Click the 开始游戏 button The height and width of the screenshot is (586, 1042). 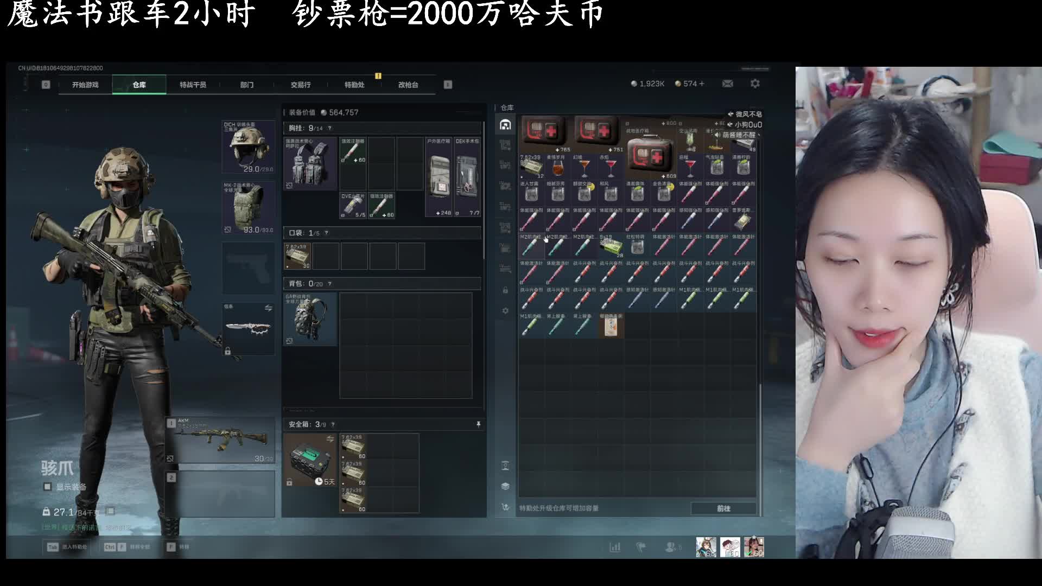85,85
